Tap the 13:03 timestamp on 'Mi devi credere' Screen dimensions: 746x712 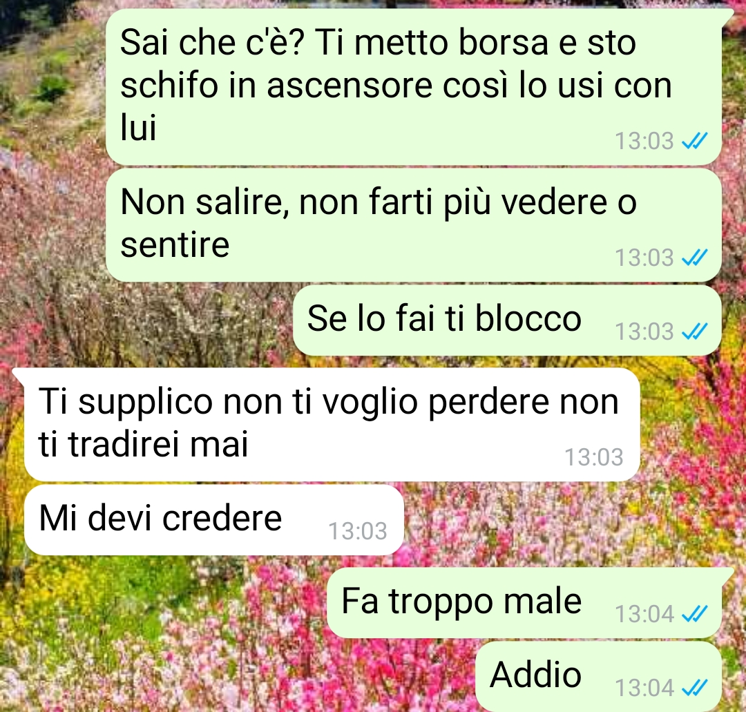click(358, 531)
